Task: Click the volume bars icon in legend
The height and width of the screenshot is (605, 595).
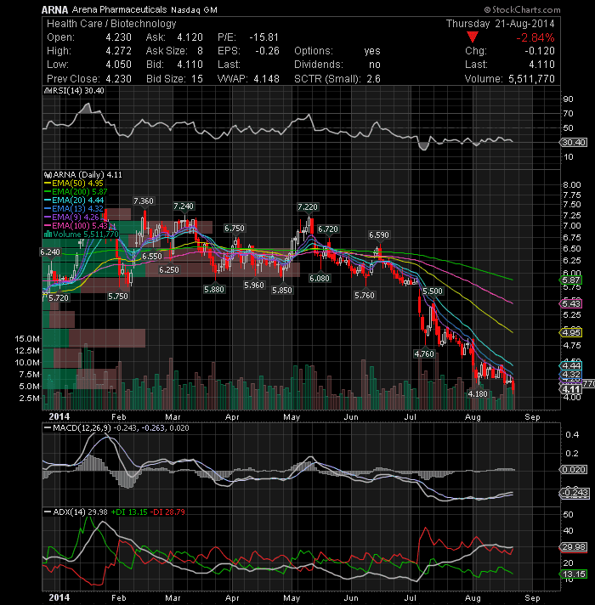Action: (x=48, y=235)
